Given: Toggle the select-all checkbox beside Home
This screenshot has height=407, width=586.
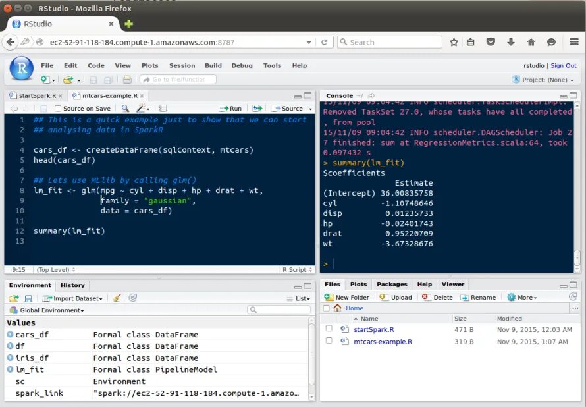Looking at the screenshot, I should pos(327,308).
